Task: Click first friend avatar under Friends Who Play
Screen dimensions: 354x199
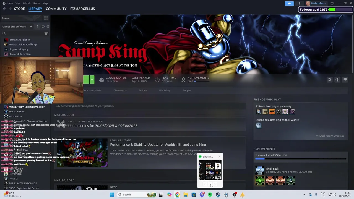Action: point(259,111)
